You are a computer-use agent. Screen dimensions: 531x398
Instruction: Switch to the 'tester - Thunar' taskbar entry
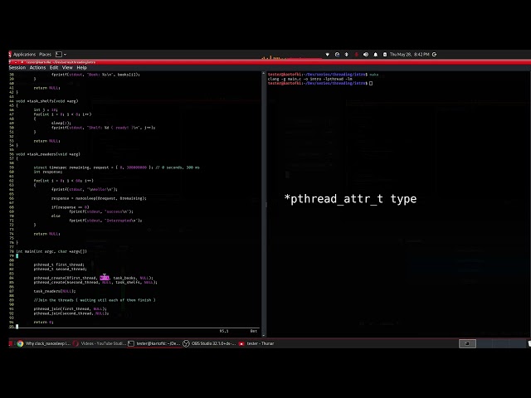pos(256,343)
